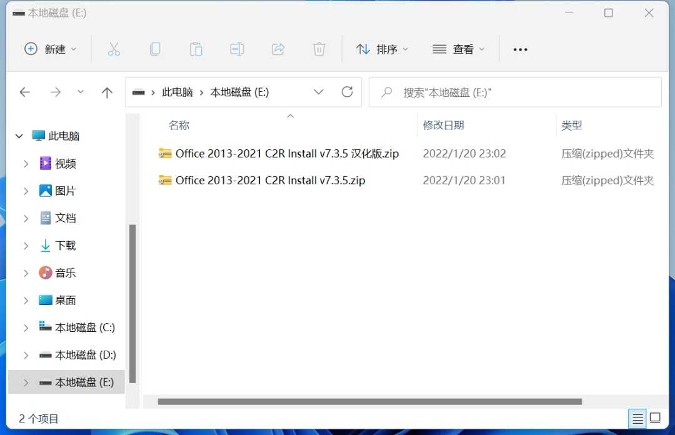Click the Paste clipboard icon

coord(196,49)
